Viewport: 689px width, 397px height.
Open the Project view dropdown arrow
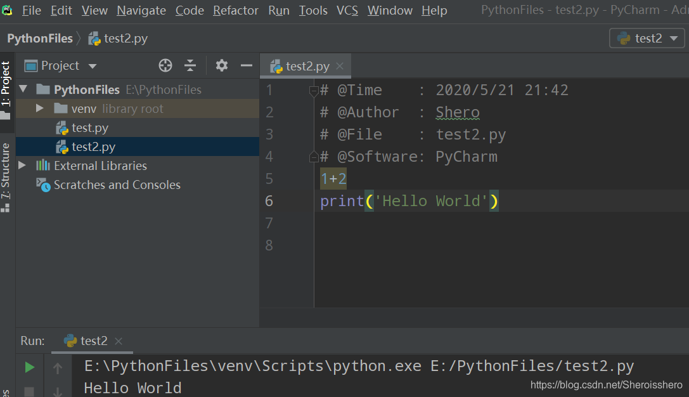click(x=92, y=65)
